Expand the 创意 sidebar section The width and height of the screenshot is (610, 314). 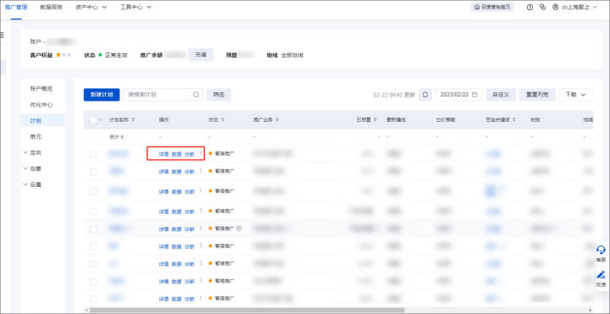32,168
